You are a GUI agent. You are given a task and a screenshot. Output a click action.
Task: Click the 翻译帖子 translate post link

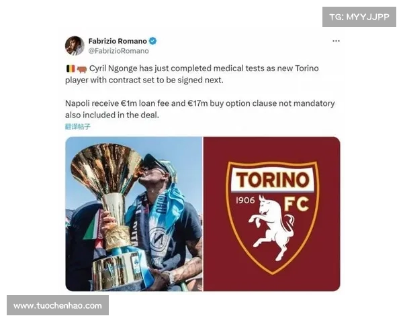pos(78,126)
